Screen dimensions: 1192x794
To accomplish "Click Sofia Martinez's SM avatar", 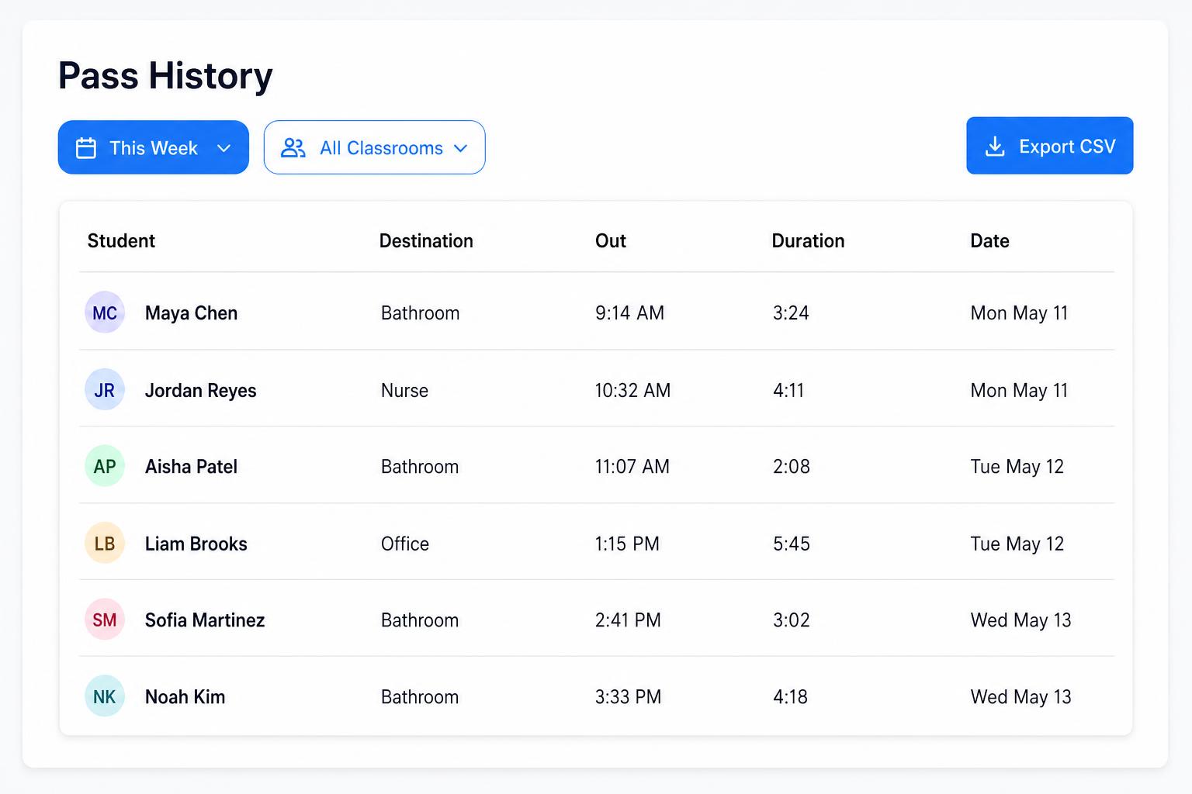I will [x=105, y=620].
